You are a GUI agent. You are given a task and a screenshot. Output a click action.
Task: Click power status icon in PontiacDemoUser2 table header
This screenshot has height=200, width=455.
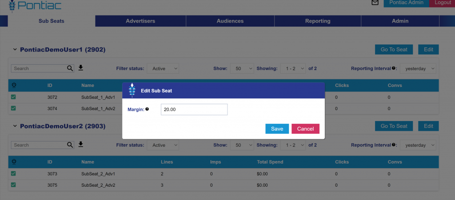tap(13, 162)
